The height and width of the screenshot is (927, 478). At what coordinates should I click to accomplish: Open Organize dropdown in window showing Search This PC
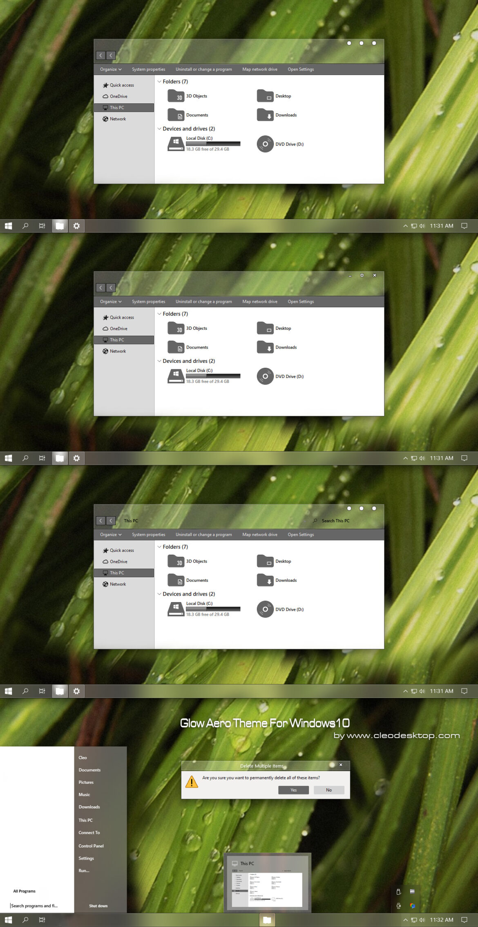click(111, 535)
